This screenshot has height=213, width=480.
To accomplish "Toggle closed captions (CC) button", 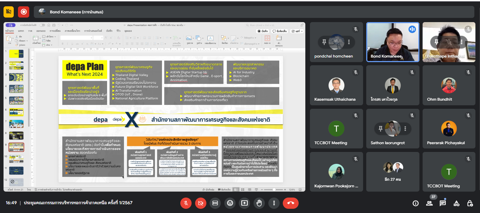I will (215, 203).
